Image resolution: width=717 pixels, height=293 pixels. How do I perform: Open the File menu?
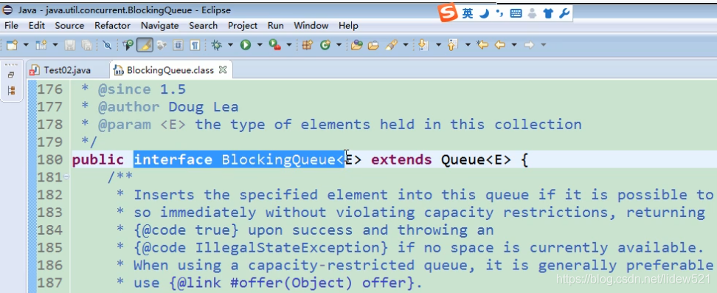pos(11,26)
